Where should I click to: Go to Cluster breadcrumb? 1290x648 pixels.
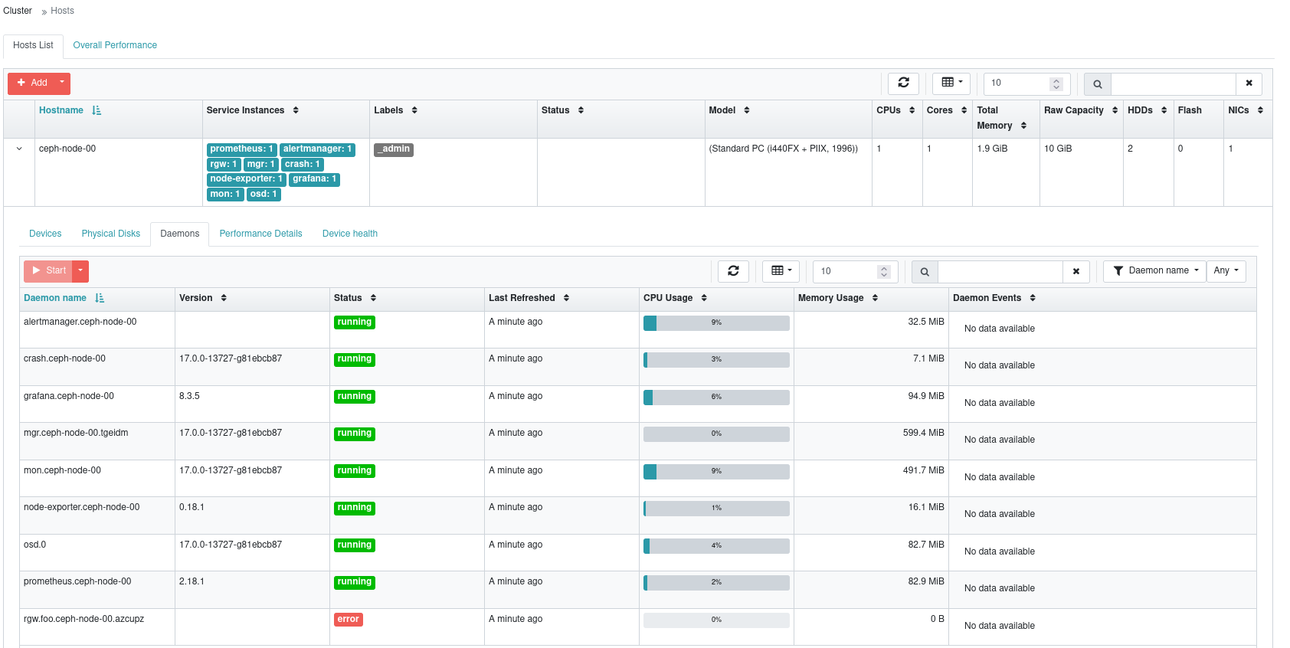18,11
